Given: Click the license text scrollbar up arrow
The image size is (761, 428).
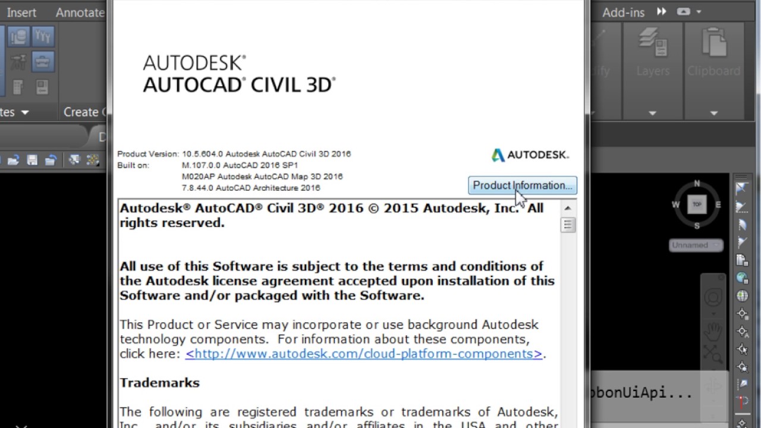Looking at the screenshot, I should (x=567, y=208).
